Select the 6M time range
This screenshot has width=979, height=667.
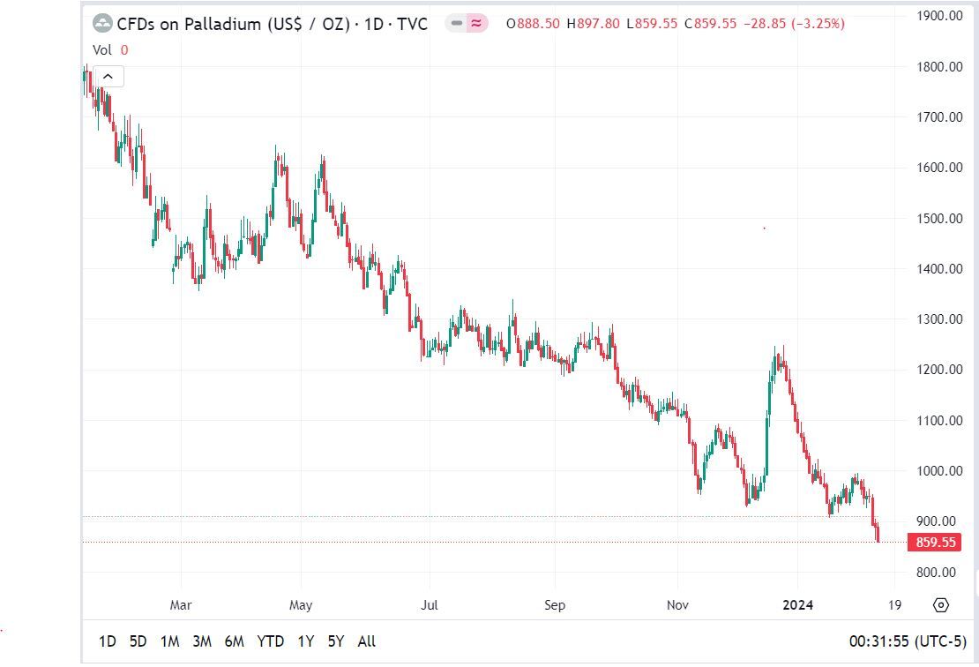pyautogui.click(x=234, y=641)
